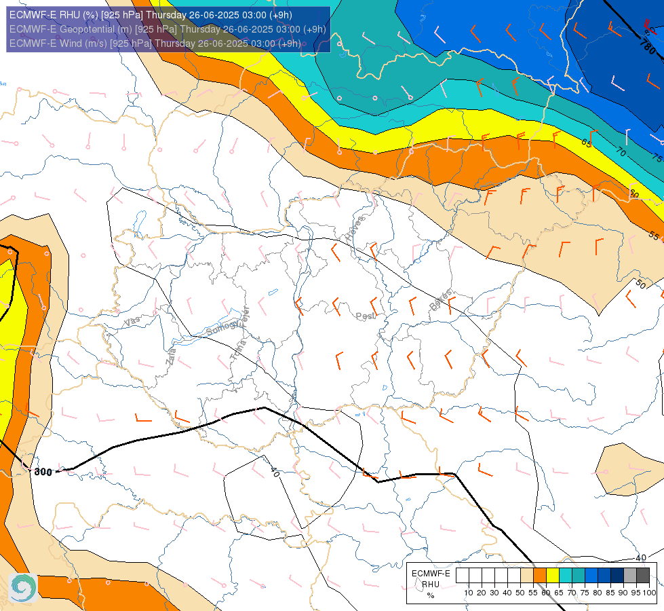Screen dimensions: 664x611
Task: Click the teal swirl logo icon
Action: tap(23, 587)
